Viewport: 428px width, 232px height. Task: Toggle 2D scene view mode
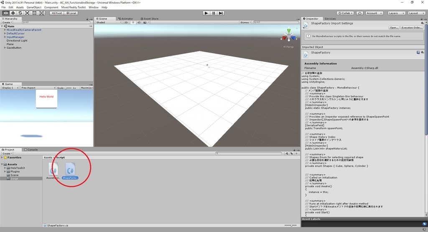click(x=126, y=23)
